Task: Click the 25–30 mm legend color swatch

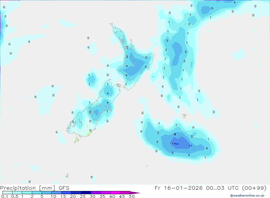Action: 86,193
